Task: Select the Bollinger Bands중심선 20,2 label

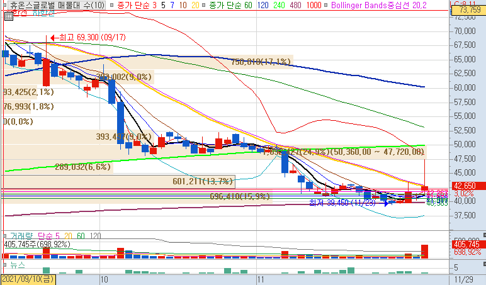Action: 379,5
